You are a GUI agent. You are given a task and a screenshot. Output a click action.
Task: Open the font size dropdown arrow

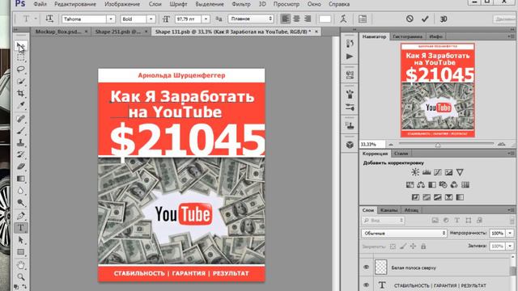pos(206,19)
